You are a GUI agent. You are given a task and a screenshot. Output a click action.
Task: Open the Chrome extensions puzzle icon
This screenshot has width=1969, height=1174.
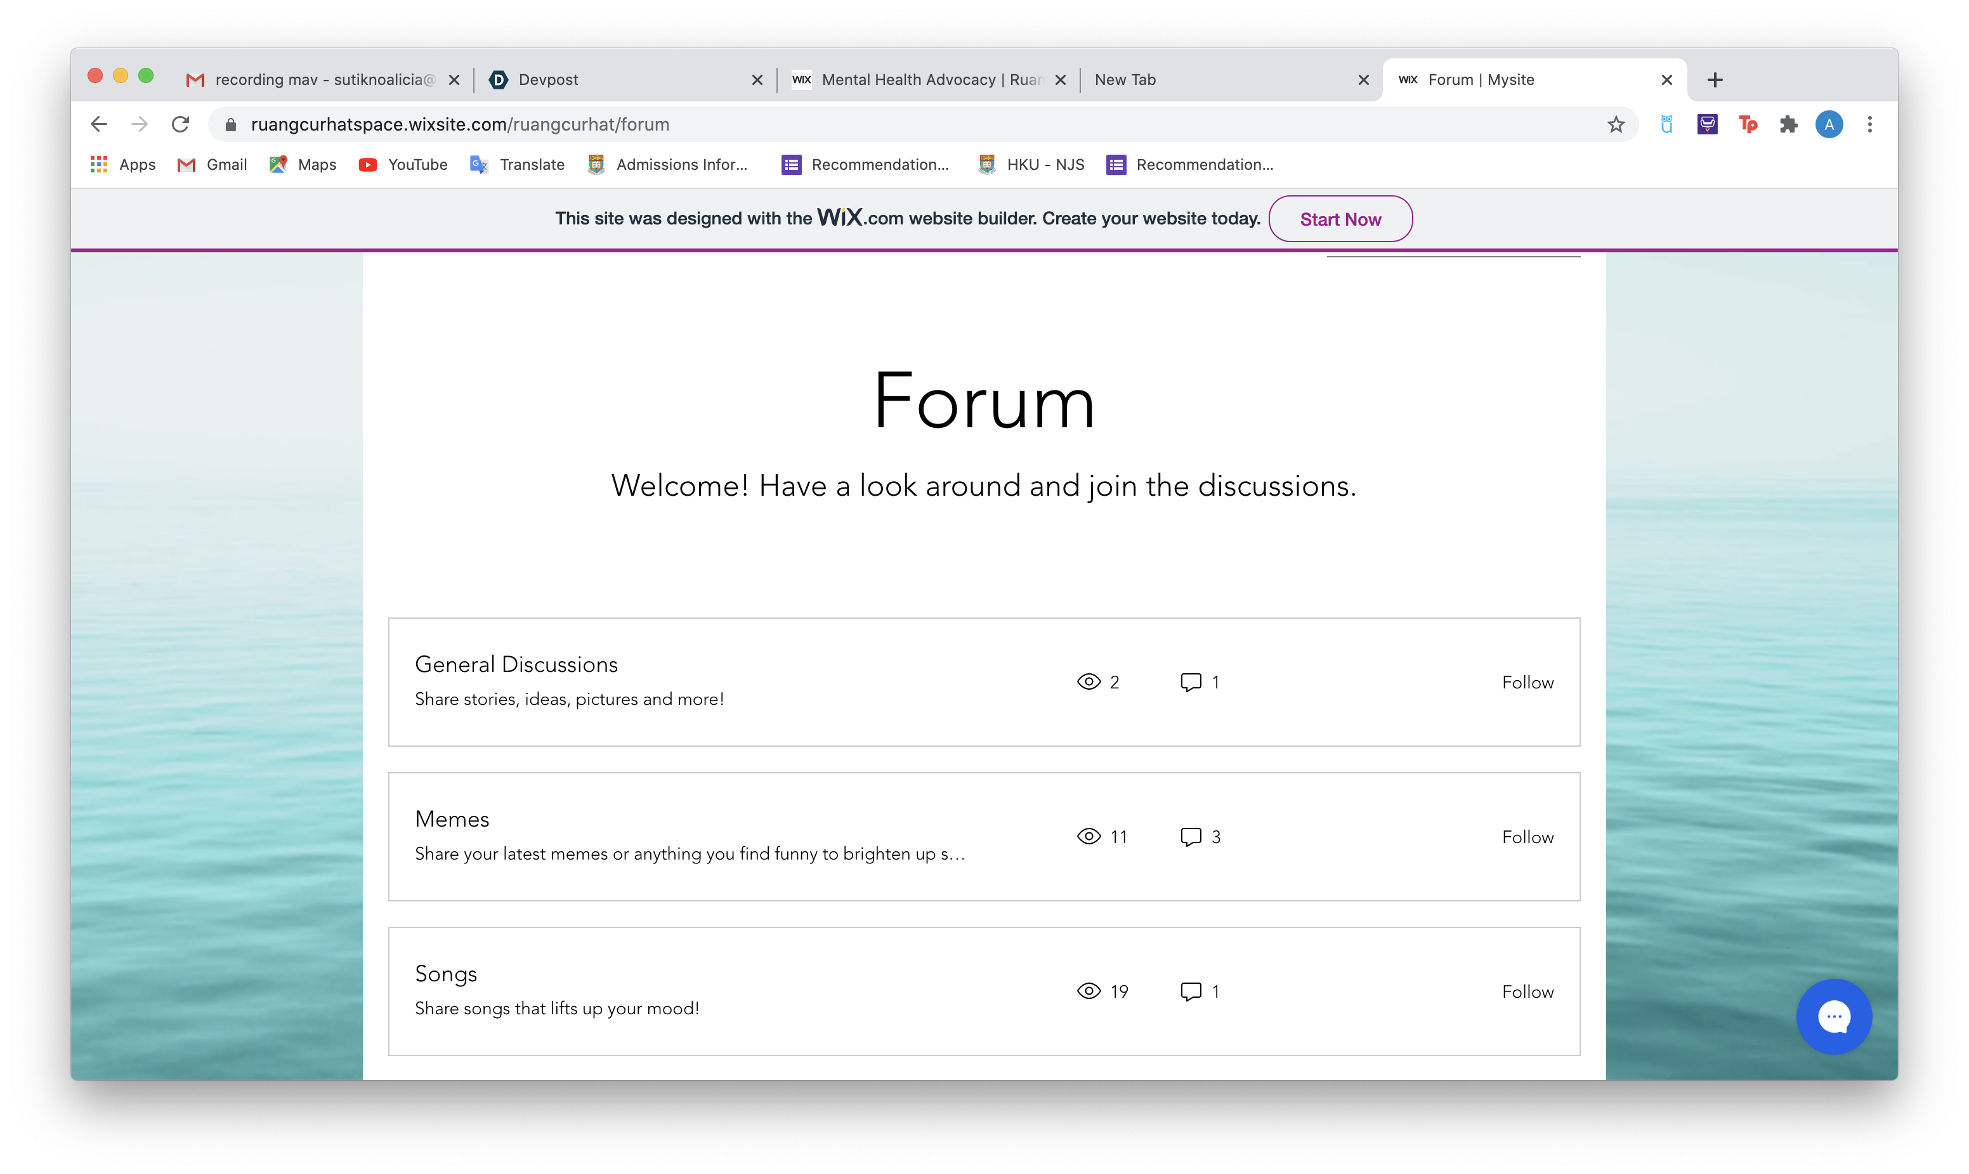tap(1788, 124)
